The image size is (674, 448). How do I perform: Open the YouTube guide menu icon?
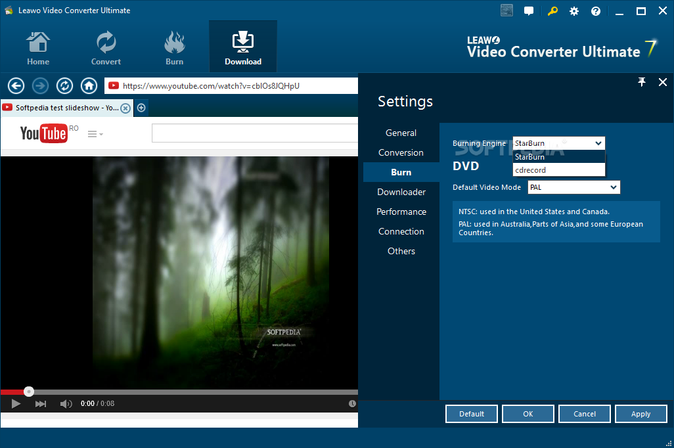click(95, 134)
